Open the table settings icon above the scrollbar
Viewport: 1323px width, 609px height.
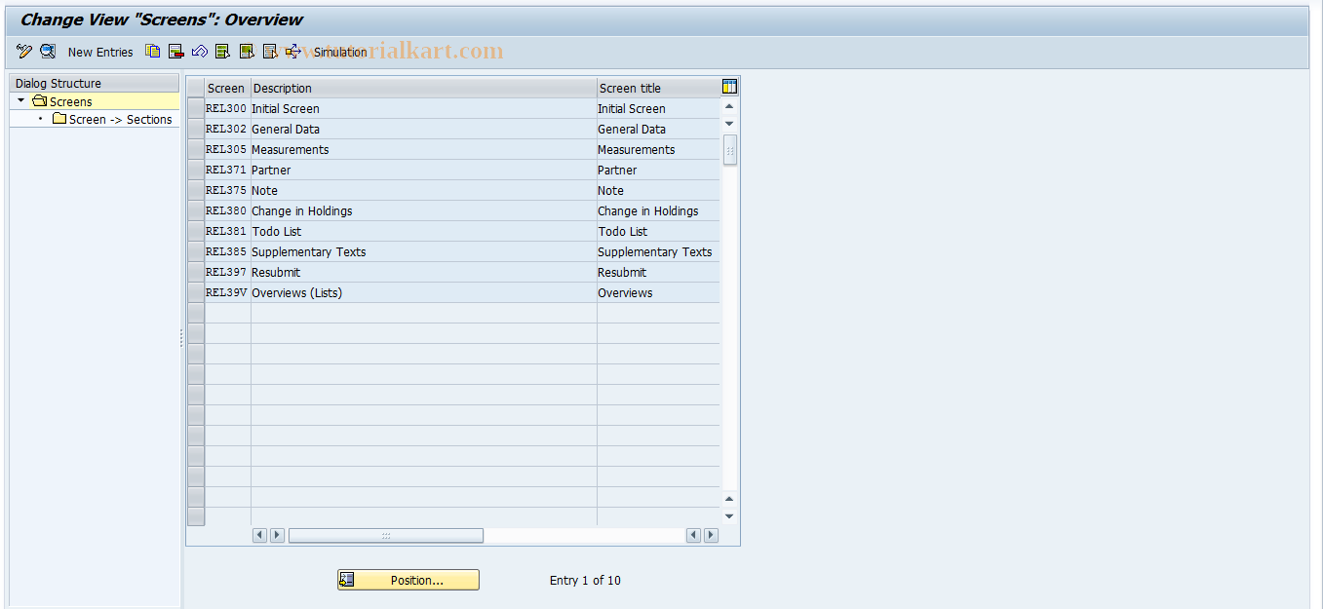pos(729,87)
